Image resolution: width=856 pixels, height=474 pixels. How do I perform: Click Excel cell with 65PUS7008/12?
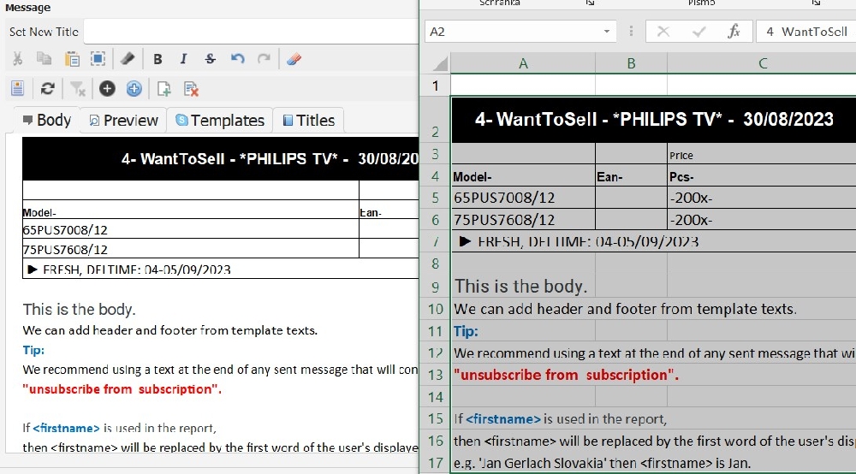(x=523, y=198)
